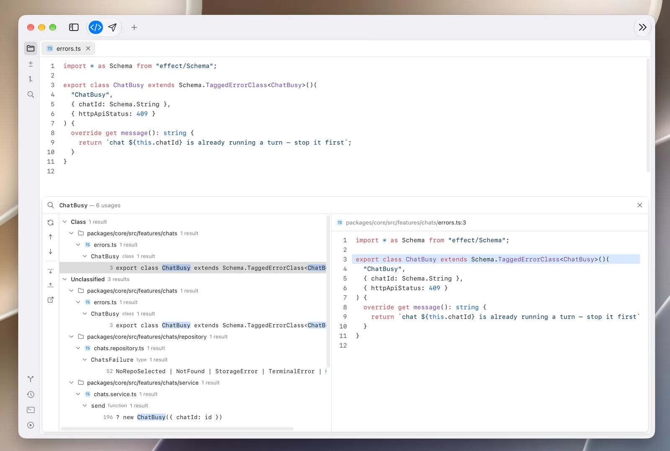Image resolution: width=670 pixels, height=451 pixels.
Task: Collapse the Class results group
Action: pyautogui.click(x=65, y=222)
